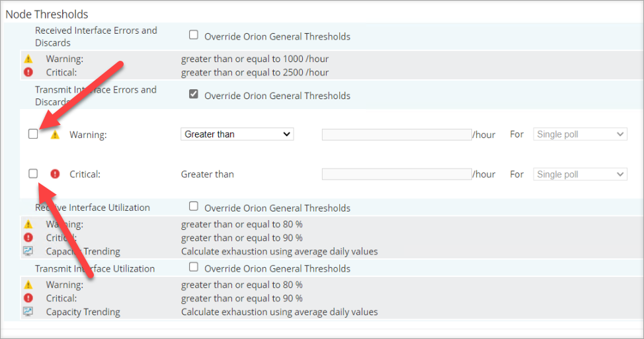Image resolution: width=644 pixels, height=339 pixels.
Task: Click critical icon under Received Interface Errors
Action: coord(28,72)
